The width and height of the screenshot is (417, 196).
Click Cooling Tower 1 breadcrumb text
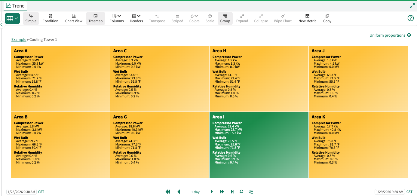pyautogui.click(x=43, y=40)
